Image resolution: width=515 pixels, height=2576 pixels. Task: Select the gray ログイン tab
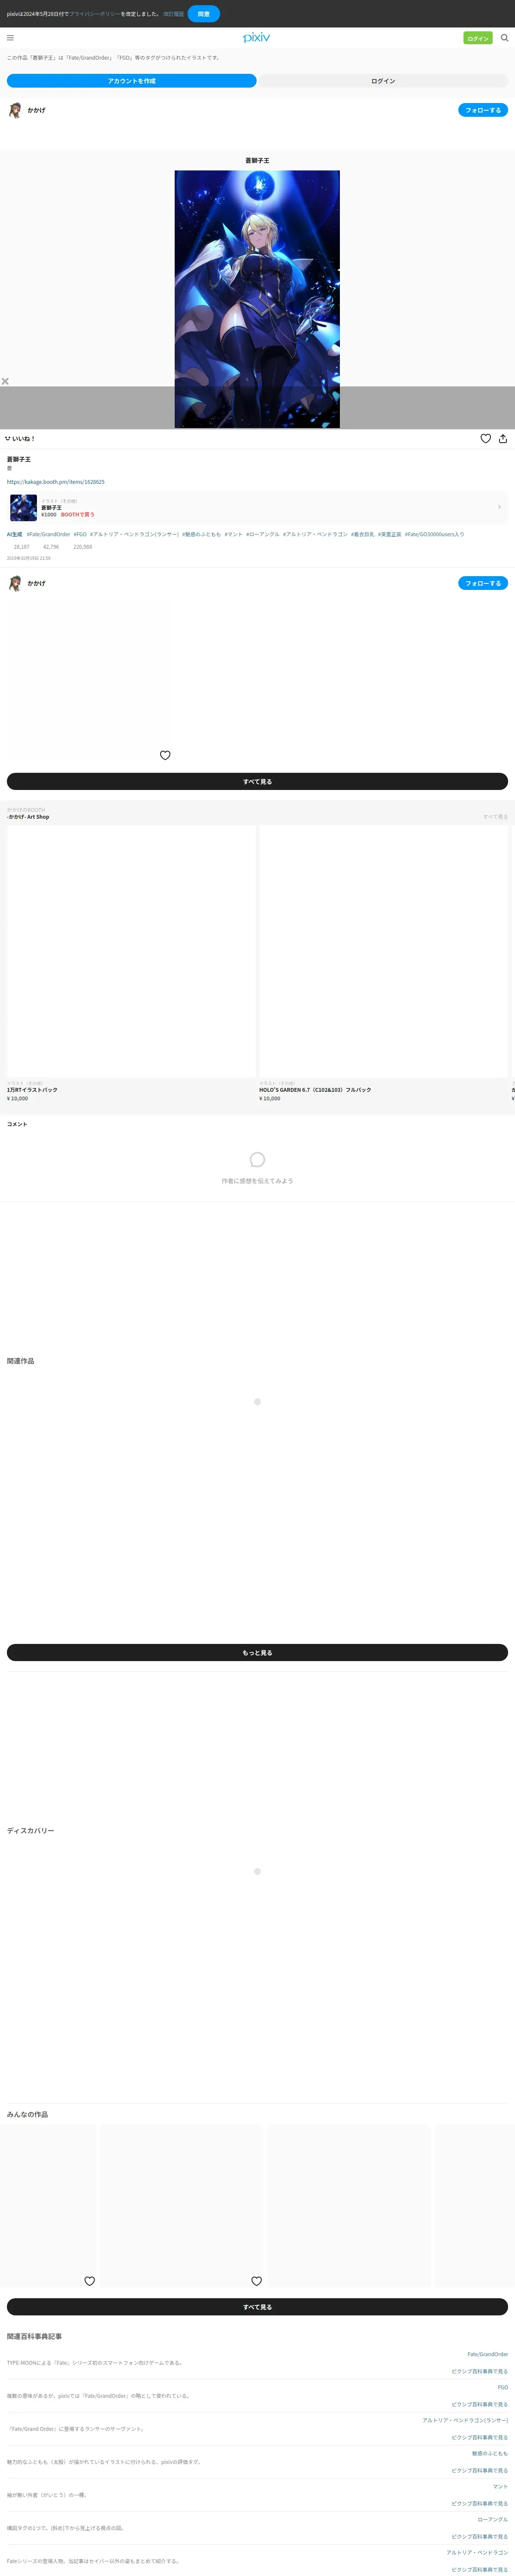coord(383,81)
